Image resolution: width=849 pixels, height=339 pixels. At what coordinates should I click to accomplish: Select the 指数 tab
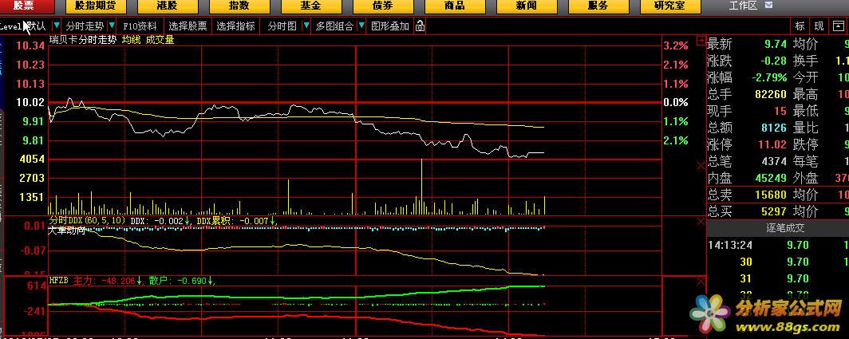tap(239, 6)
